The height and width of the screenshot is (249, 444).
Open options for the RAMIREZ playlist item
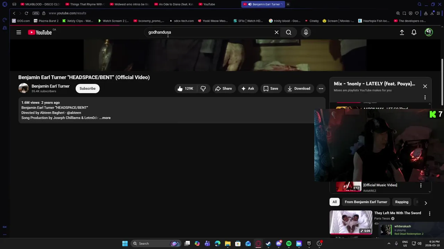coord(421,186)
